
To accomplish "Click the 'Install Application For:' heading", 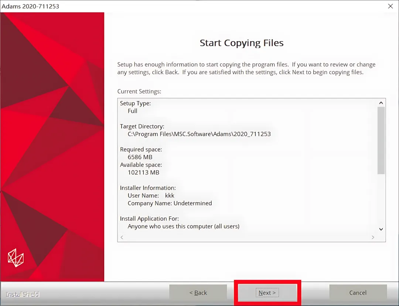I will pos(149,219).
